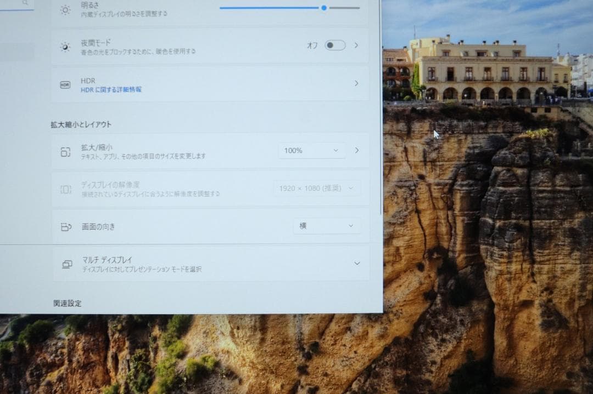The image size is (593, 394).
Task: Open the 横 orientation dropdown
Action: pos(327,226)
